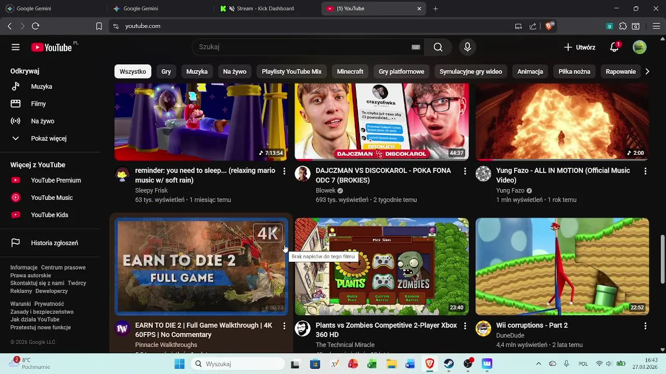Open the browser tab search icon
Image resolution: width=666 pixels, height=374 pixels.
[x=636, y=26]
